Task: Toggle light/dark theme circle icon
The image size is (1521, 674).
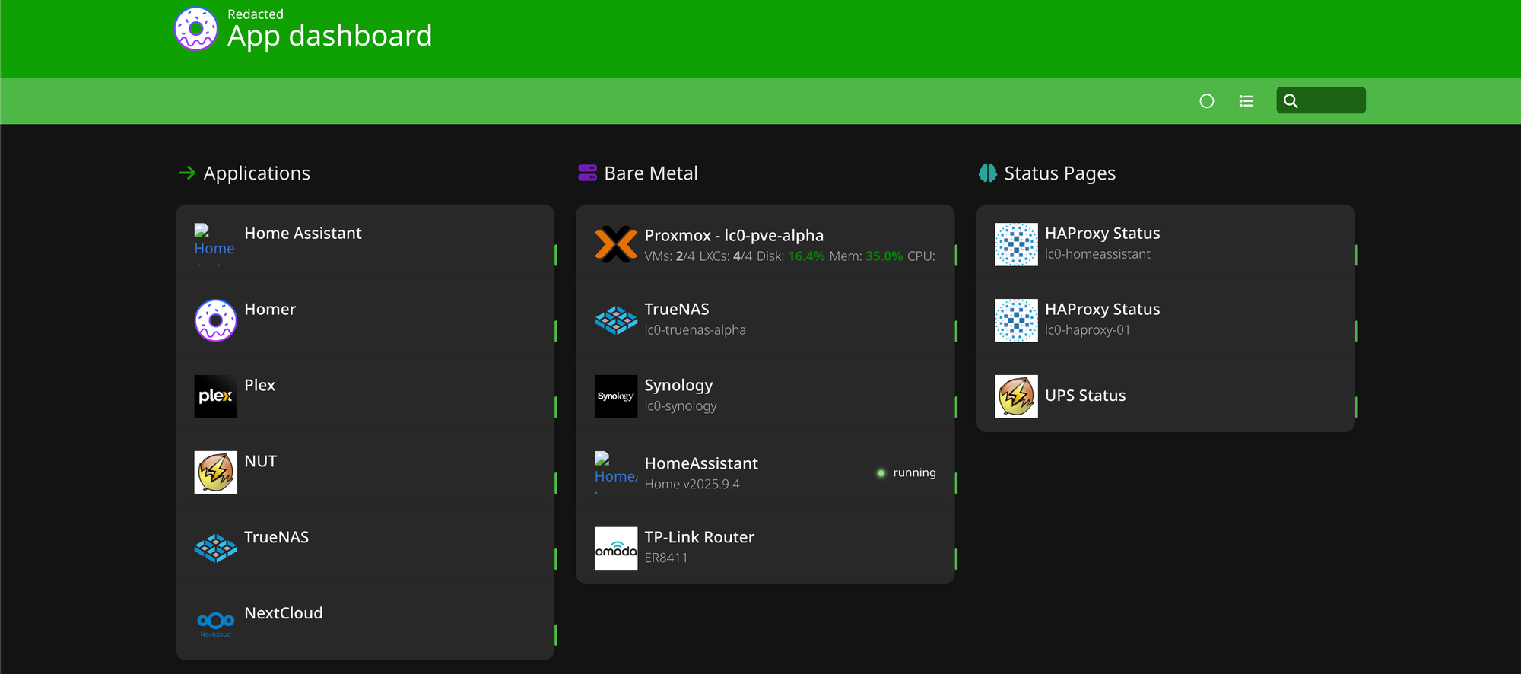Action: point(1206,101)
